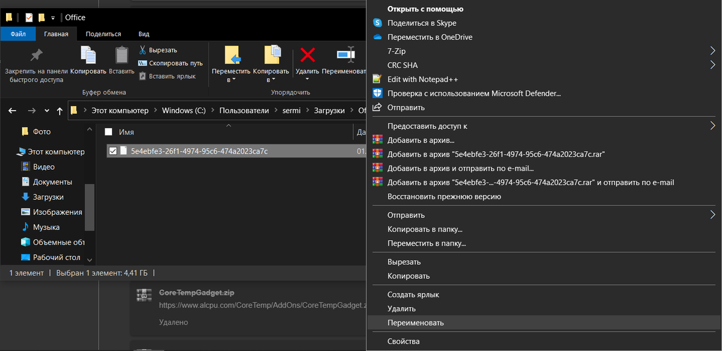Click the Пользователи breadcrumb

[x=244, y=111]
